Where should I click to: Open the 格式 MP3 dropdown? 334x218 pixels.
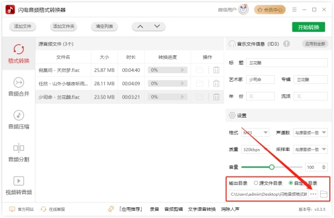[255, 133]
